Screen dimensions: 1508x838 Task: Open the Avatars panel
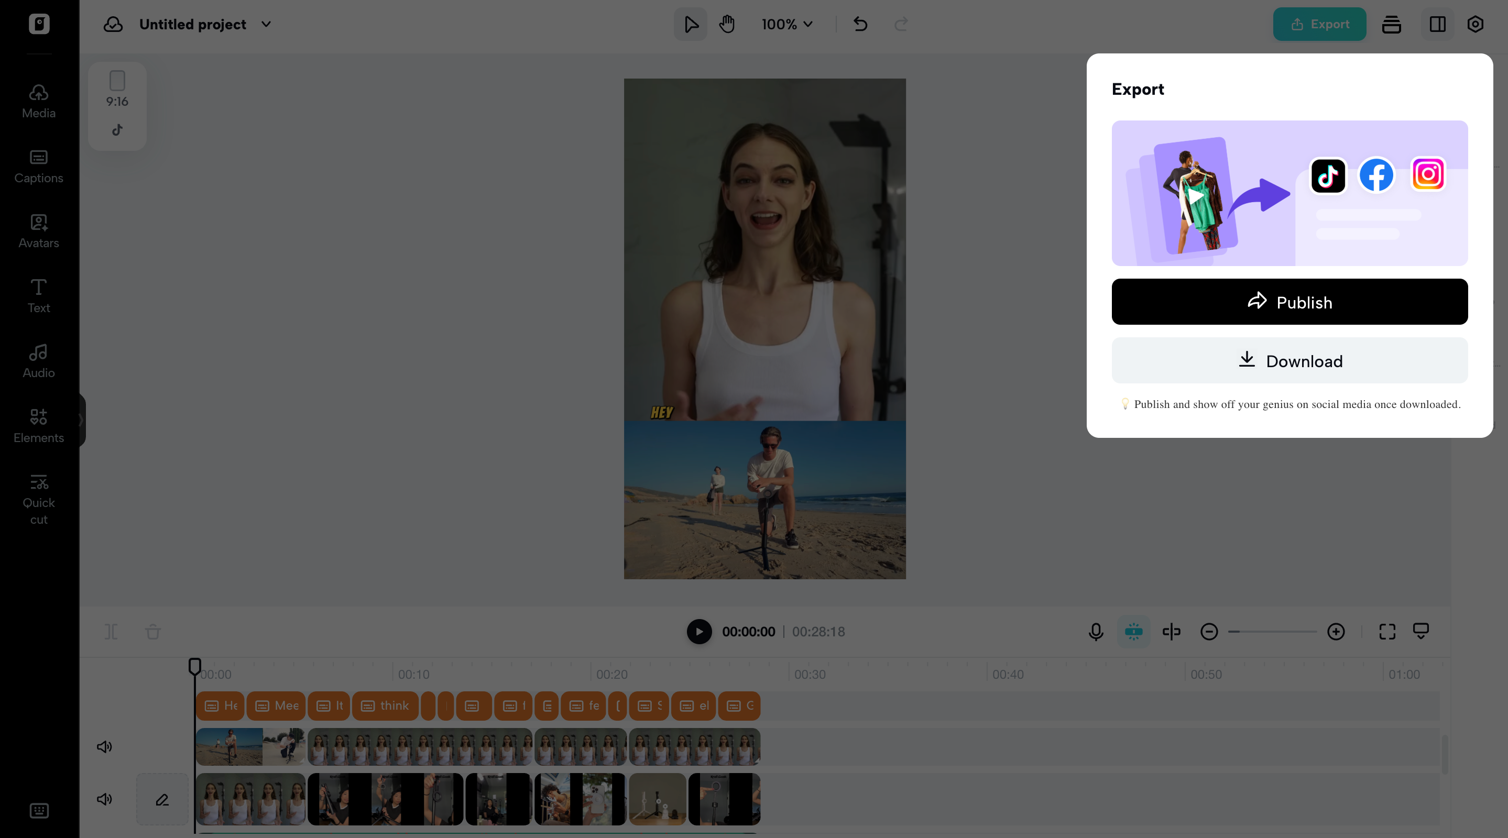click(x=39, y=231)
